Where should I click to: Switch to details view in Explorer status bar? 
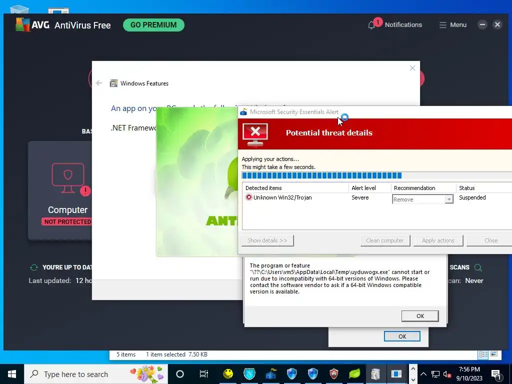[483, 354]
